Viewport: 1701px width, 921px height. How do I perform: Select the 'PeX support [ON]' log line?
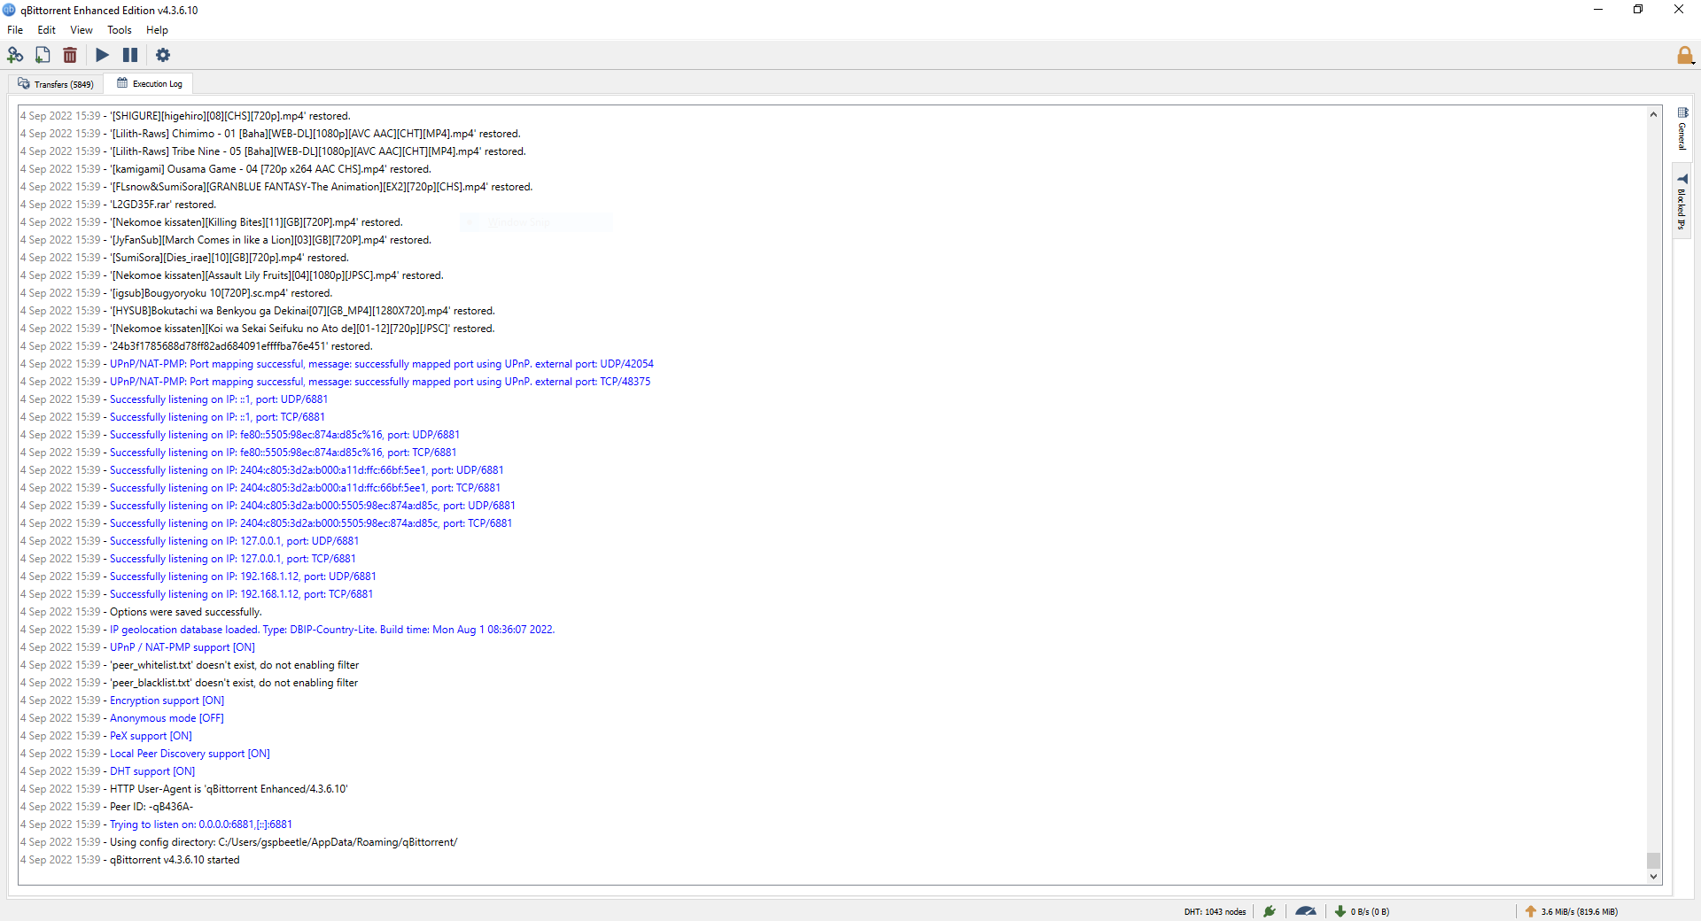106,736
